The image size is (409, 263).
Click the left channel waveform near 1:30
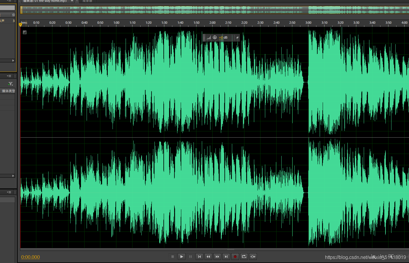(x=164, y=82)
